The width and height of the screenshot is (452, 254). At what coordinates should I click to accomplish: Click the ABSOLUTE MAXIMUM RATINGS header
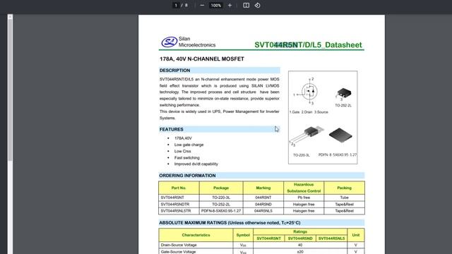pyautogui.click(x=261, y=223)
